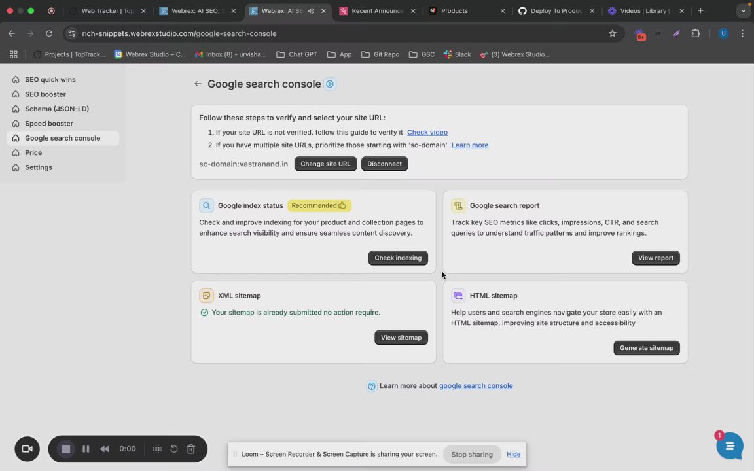The height and width of the screenshot is (471, 754).
Task: Open the Inbox Gmail bookmark
Action: click(x=230, y=54)
